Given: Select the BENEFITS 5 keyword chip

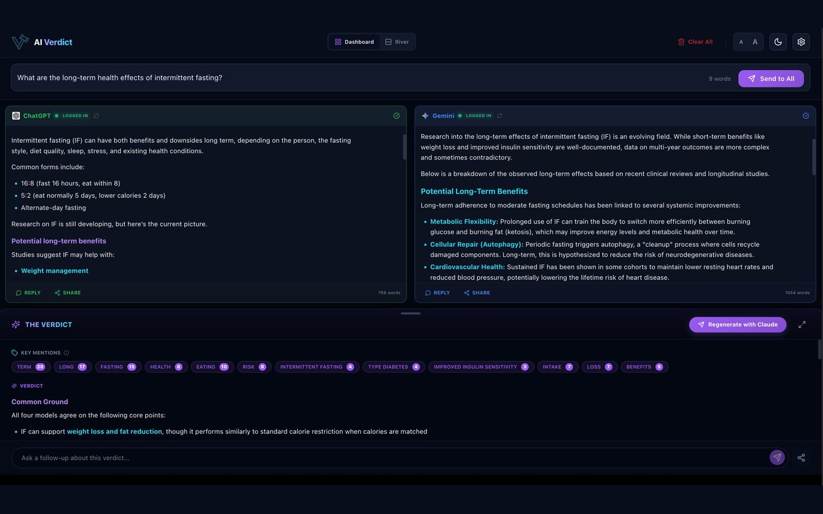Looking at the screenshot, I should point(645,367).
